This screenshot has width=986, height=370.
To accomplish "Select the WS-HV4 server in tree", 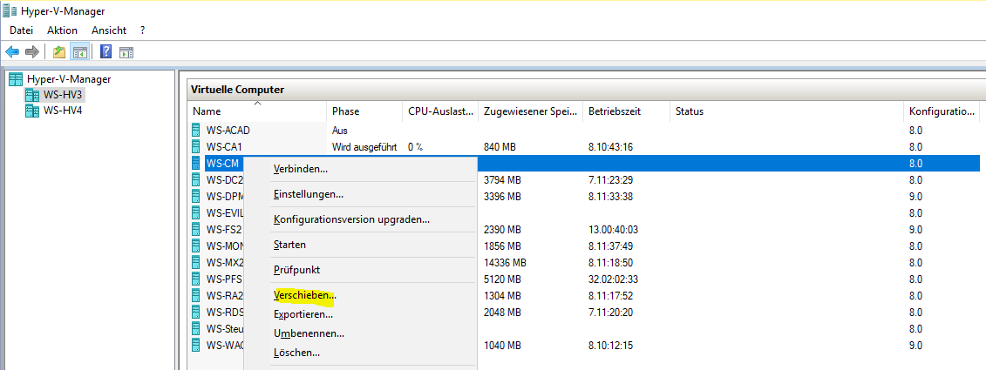I will click(x=62, y=111).
